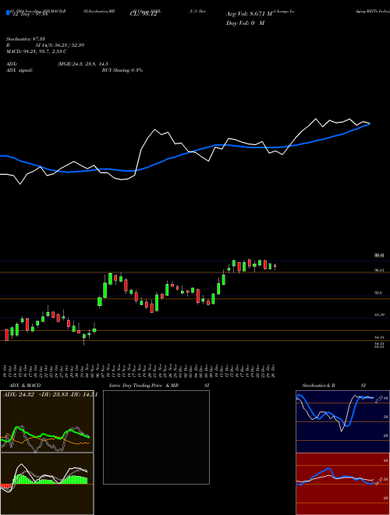Select the 'ADX: 24.32 +DY: 23.83' readout
Viewport: 390px width, 515px height.
(x=37, y=395)
